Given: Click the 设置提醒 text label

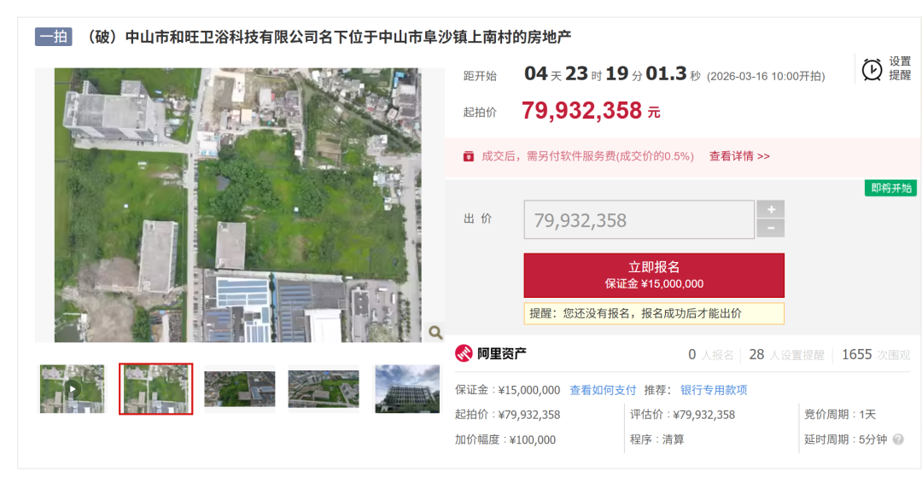Looking at the screenshot, I should coord(900,68).
